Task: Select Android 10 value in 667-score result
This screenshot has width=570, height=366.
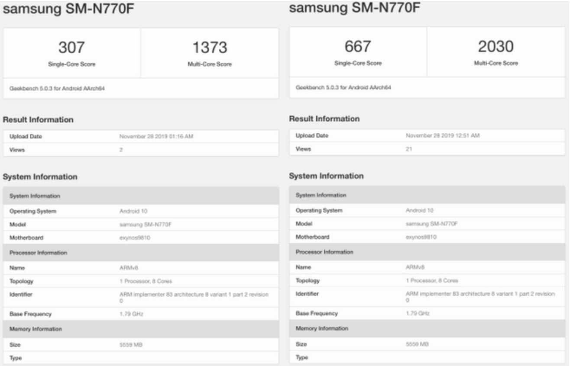Action: [x=419, y=211]
